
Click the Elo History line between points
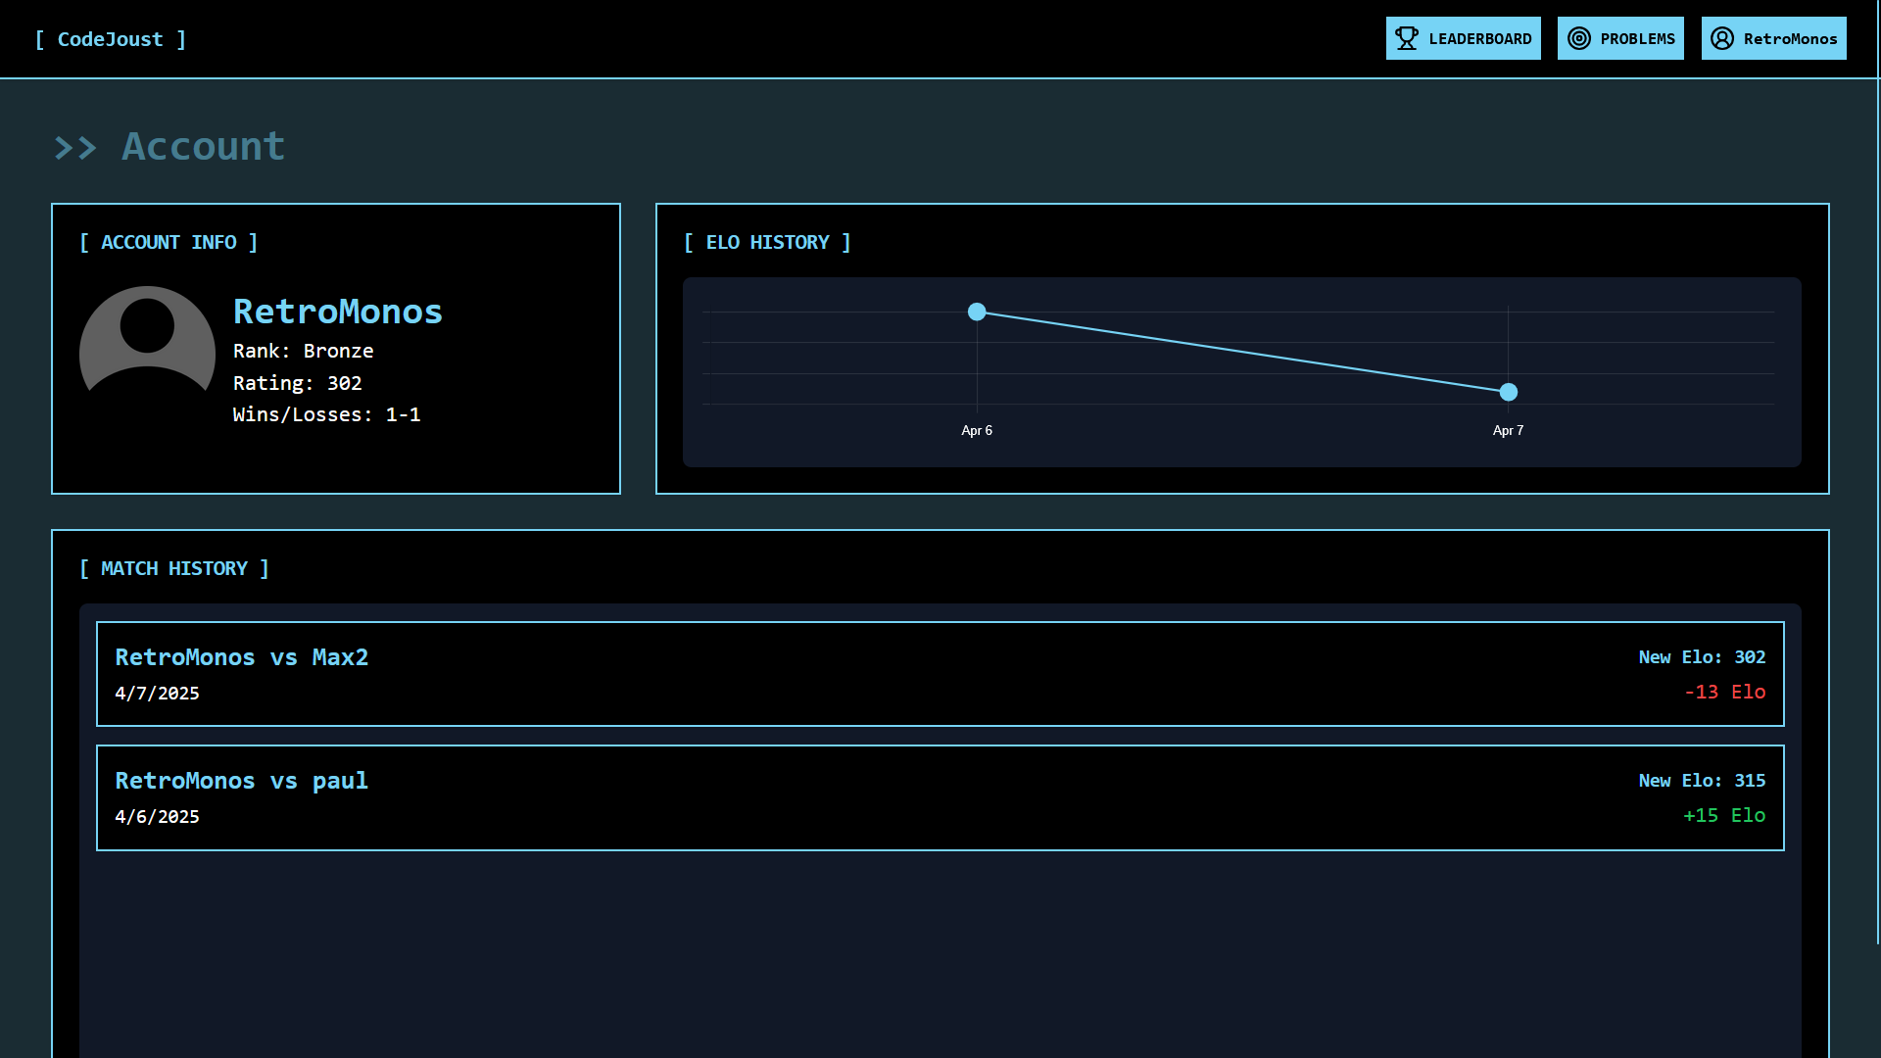coord(1242,352)
